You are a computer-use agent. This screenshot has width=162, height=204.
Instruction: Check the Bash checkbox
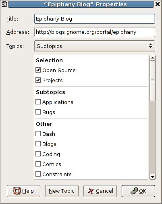[x=38, y=134]
